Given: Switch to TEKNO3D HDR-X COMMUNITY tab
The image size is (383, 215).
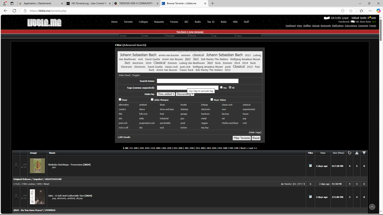Looking at the screenshot, I should (x=136, y=4).
